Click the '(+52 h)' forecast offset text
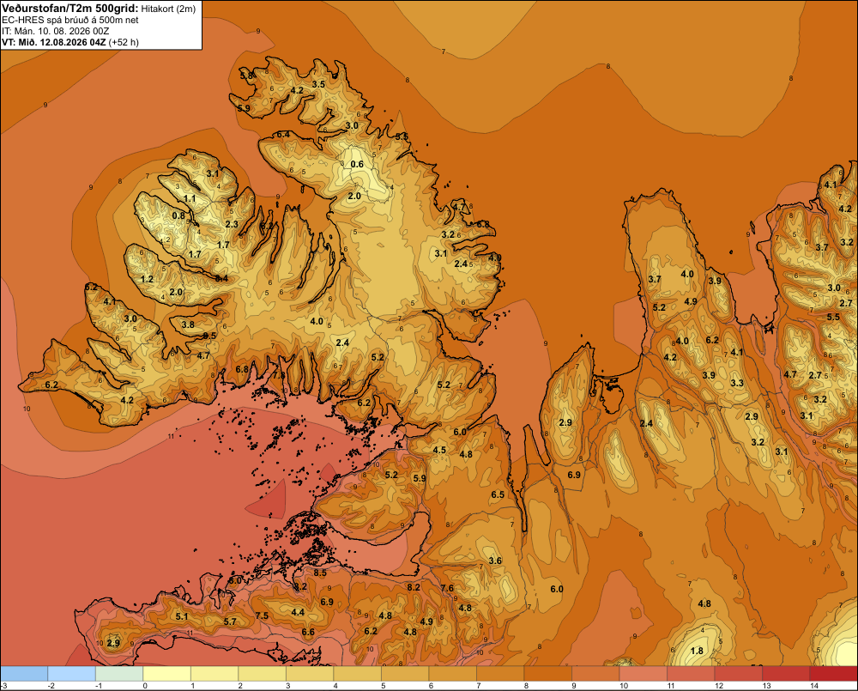Screen dimensions: 858x691 click(x=124, y=42)
